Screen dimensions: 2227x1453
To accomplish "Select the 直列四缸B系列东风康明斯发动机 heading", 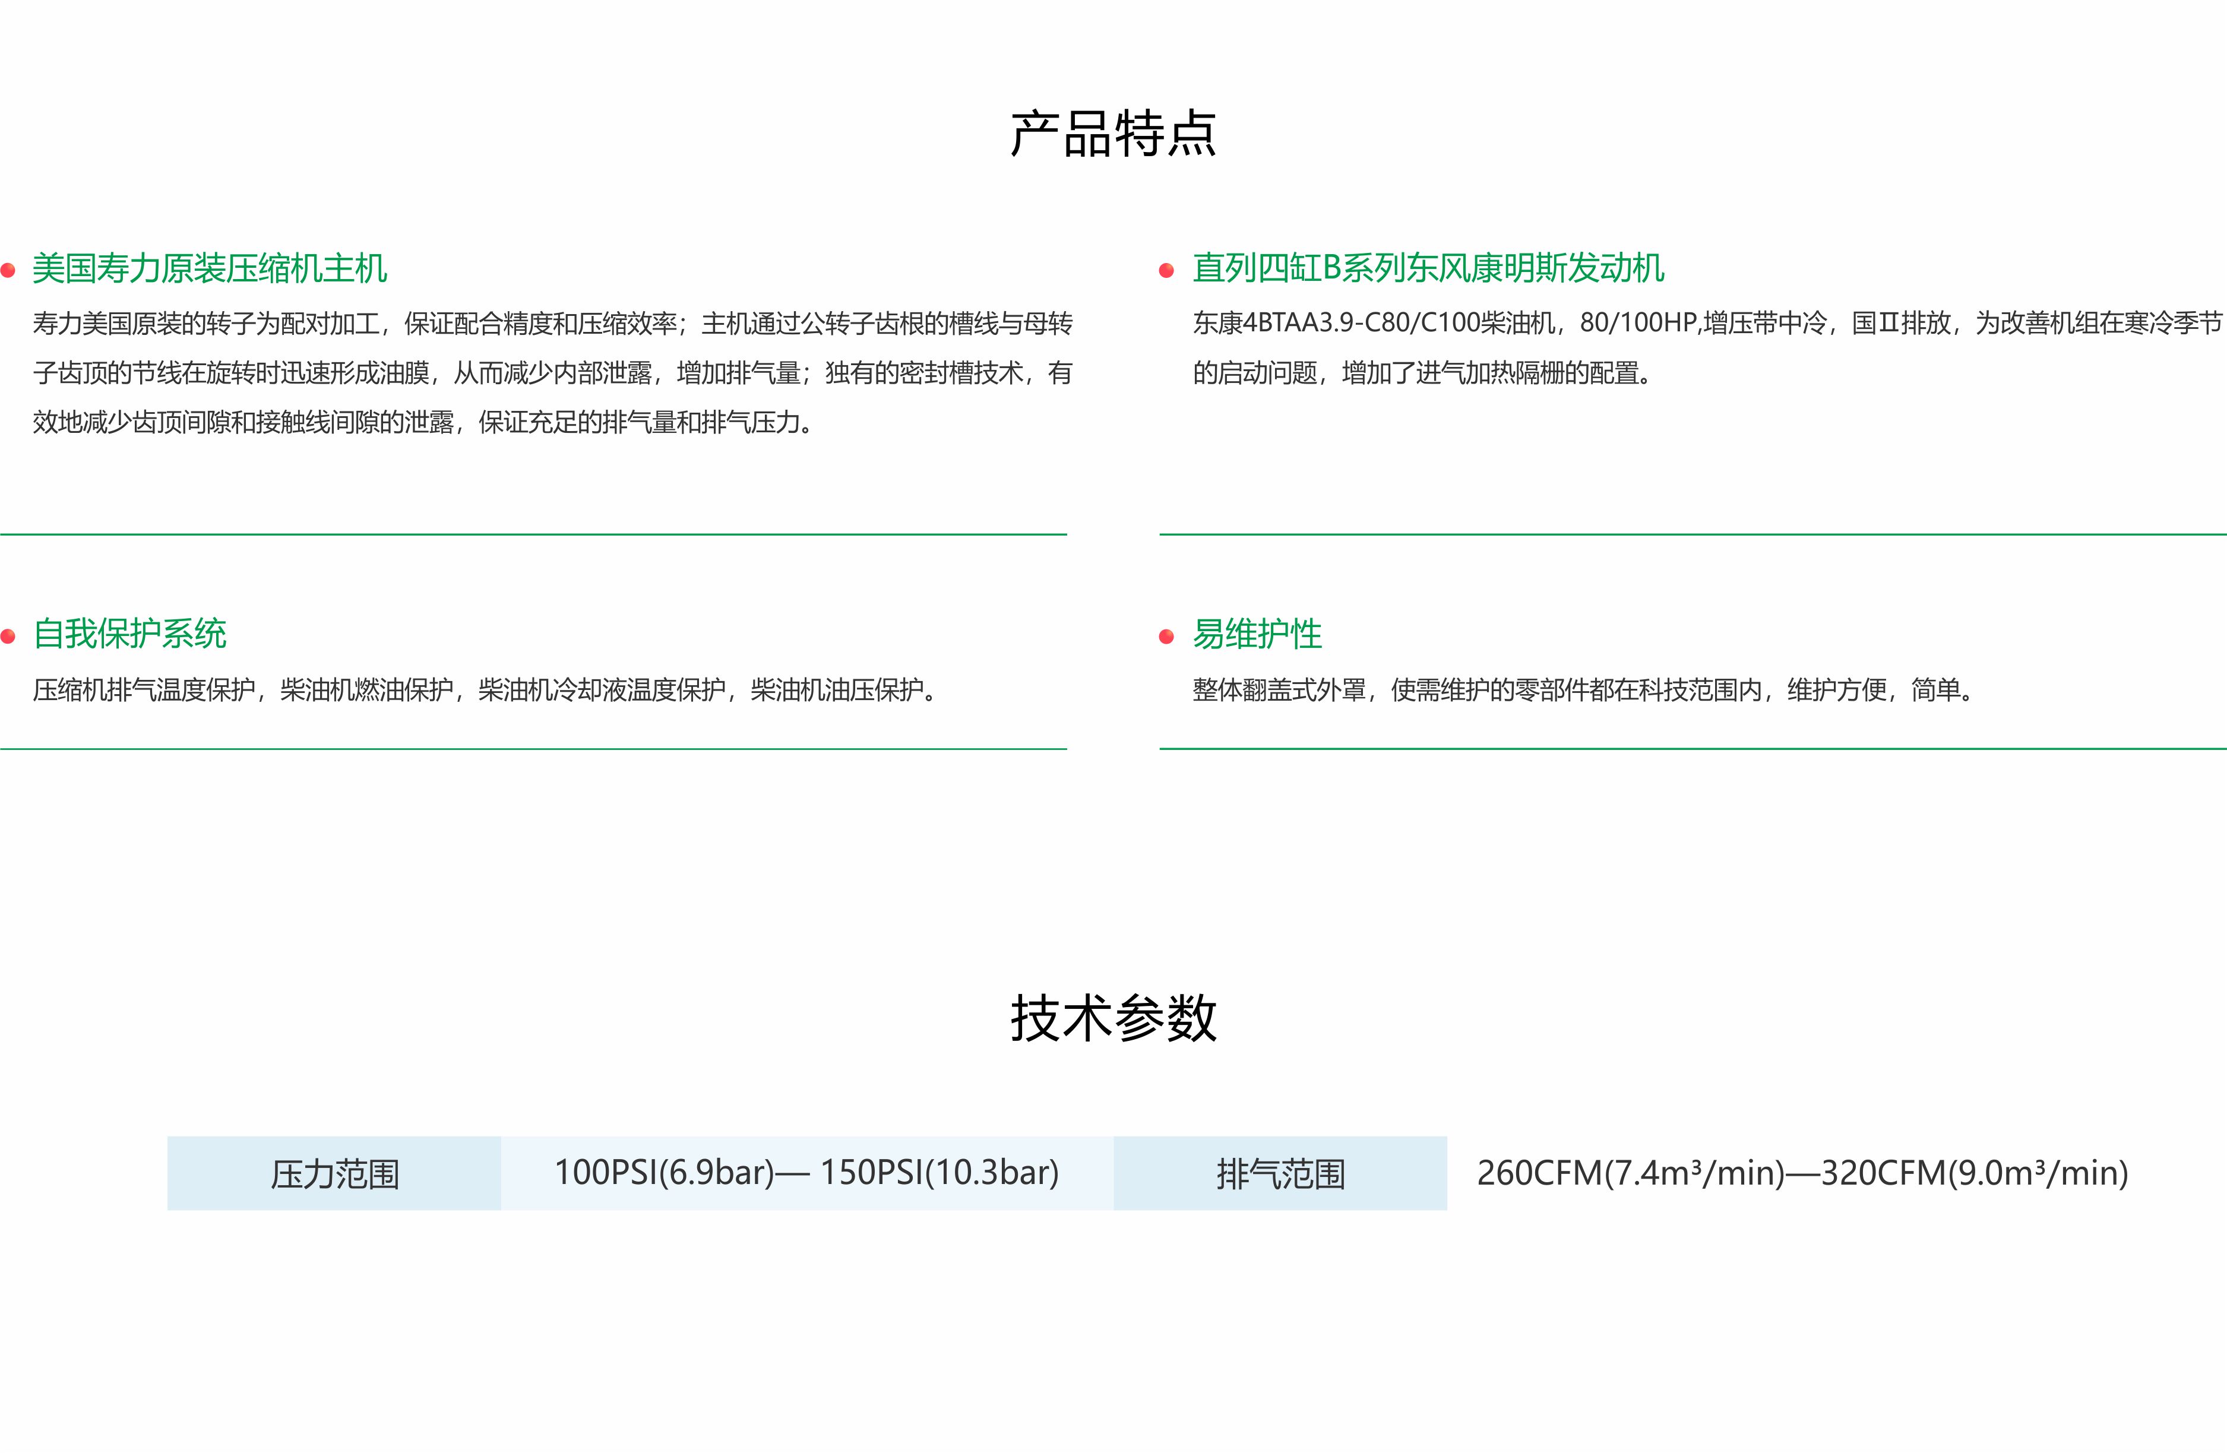I will point(1428,268).
